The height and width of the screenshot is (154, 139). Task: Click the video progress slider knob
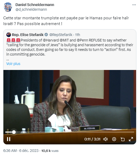click(14, 132)
